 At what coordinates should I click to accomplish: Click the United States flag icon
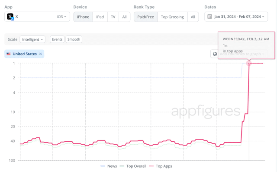pos(9,54)
